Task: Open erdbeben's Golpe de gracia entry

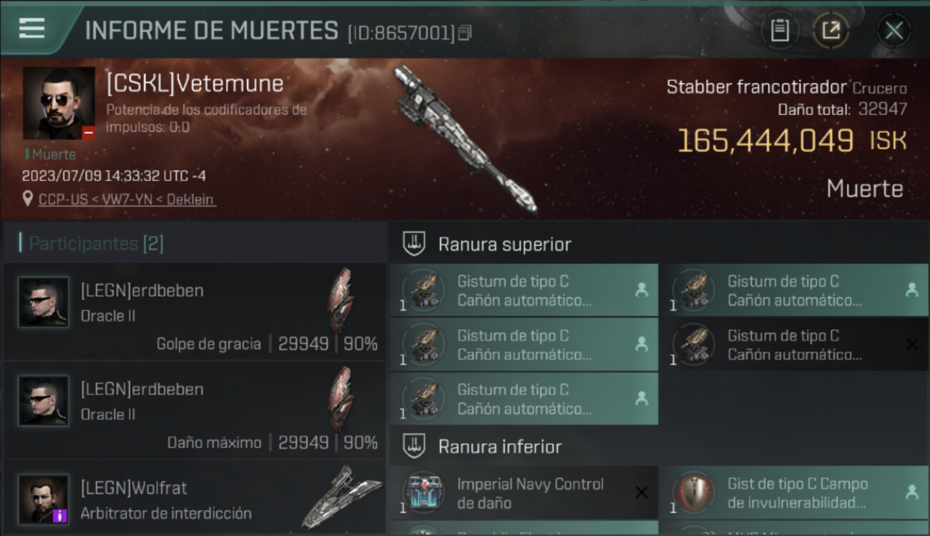Action: point(195,312)
